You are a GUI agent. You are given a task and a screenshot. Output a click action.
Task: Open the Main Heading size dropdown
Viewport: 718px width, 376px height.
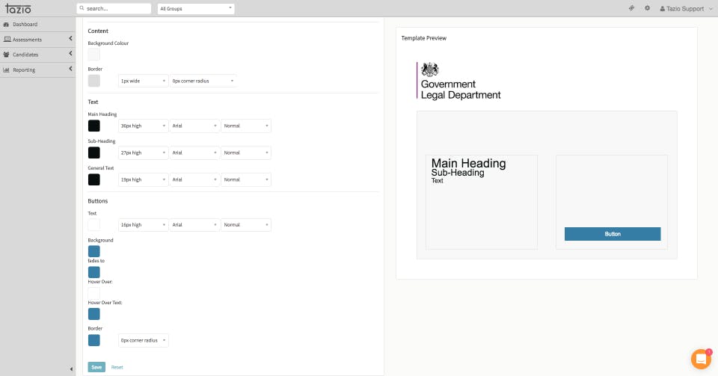click(143, 126)
